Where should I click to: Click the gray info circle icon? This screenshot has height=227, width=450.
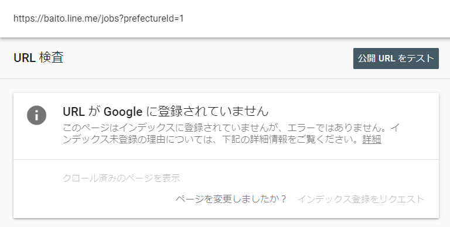pos(37,115)
